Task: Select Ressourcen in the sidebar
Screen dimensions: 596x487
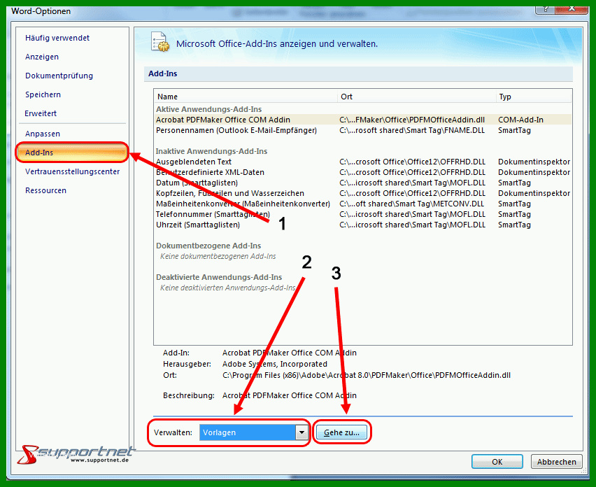Action: point(45,190)
